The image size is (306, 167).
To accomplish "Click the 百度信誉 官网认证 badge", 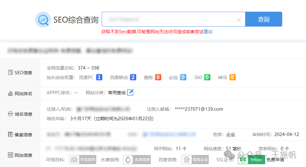I will 195,160.
